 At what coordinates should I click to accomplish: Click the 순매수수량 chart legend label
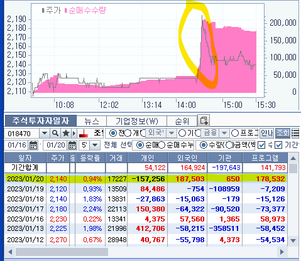(87, 10)
